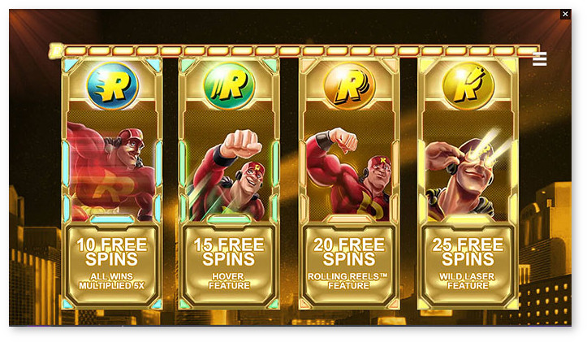Click the Hover Feature label
Viewport: 587px width, 342px height.
pos(229,281)
